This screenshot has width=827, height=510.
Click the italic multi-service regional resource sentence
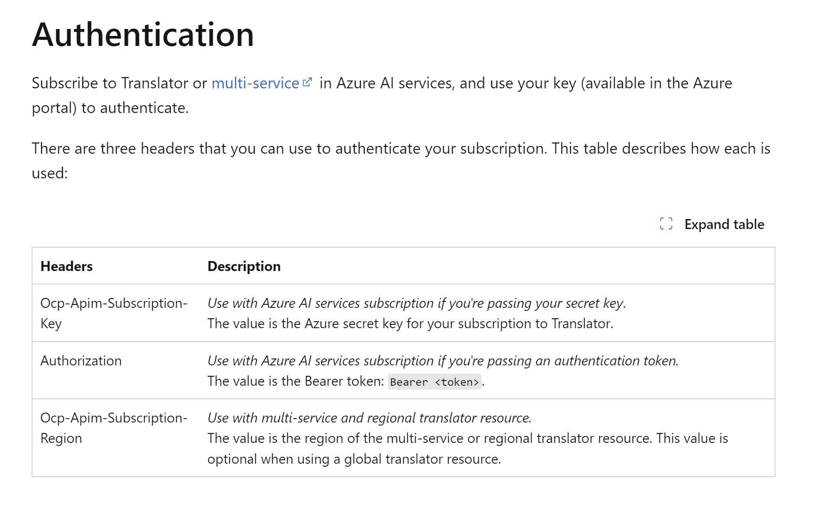click(x=370, y=418)
